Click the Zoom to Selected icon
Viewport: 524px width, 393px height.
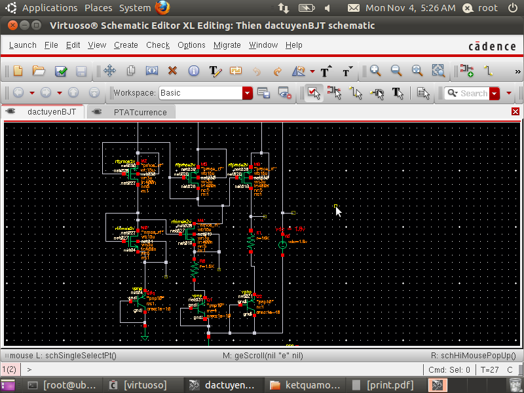438,71
